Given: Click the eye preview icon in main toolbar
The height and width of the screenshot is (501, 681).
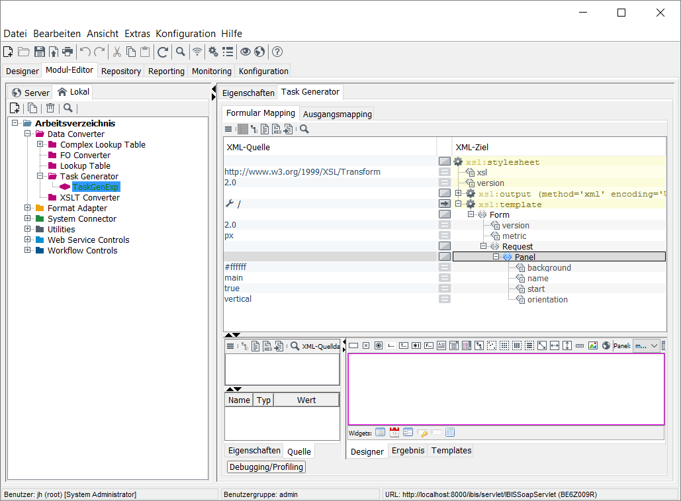Looking at the screenshot, I should click(246, 52).
